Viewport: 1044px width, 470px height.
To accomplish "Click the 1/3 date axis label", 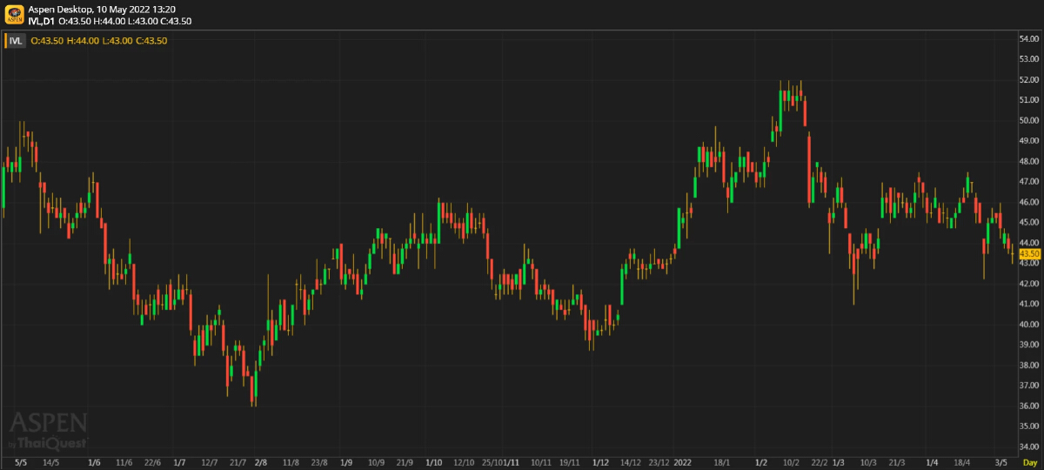I will (839, 462).
